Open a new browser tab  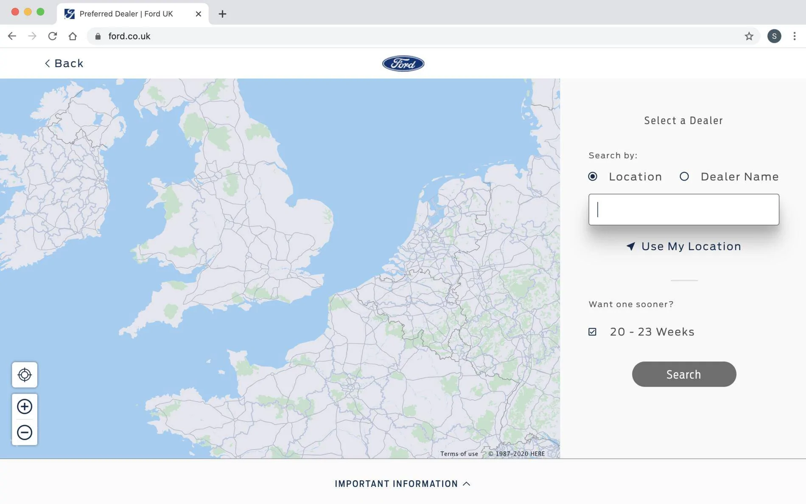pyautogui.click(x=222, y=14)
